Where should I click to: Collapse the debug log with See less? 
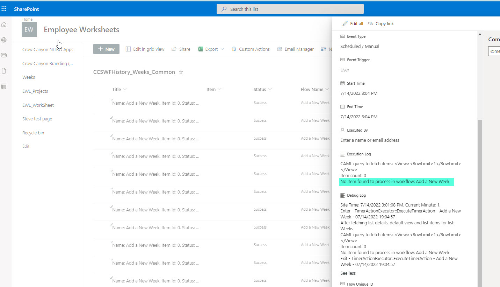coord(348,273)
